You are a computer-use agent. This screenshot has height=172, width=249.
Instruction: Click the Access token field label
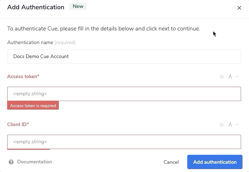(23, 77)
